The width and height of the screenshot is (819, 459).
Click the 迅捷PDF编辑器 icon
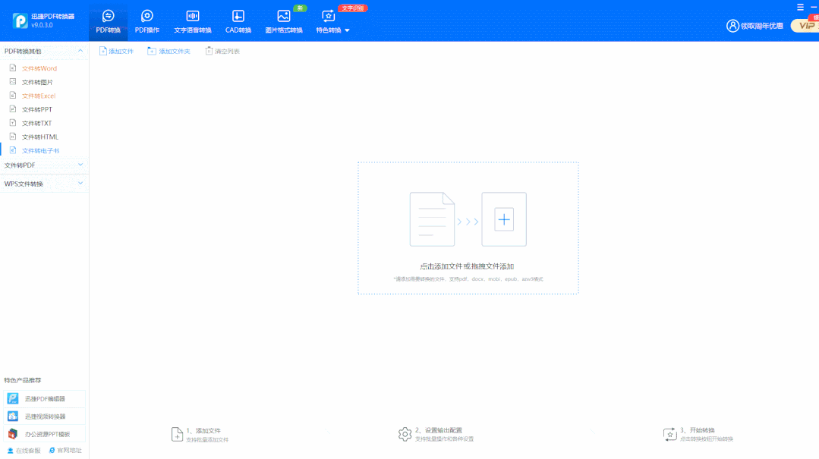(x=13, y=398)
